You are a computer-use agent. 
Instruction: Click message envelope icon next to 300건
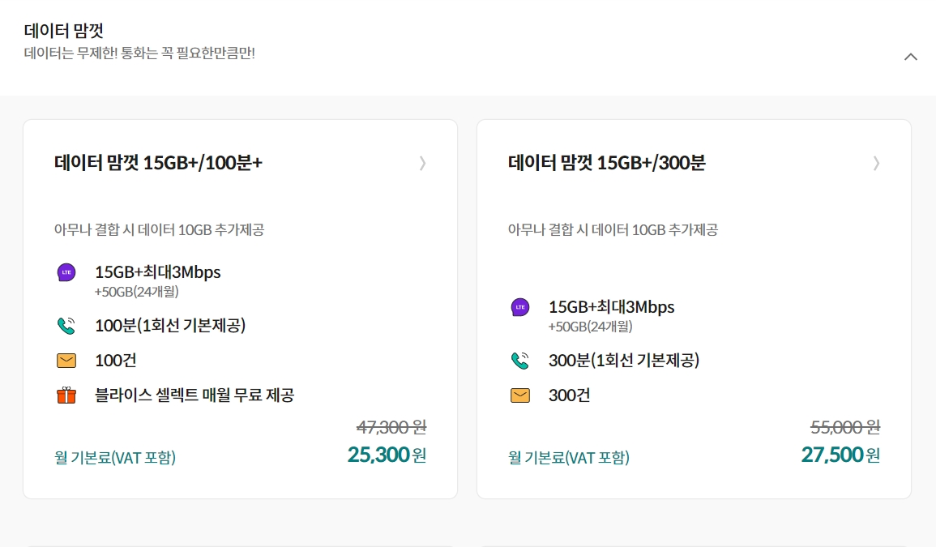[520, 395]
